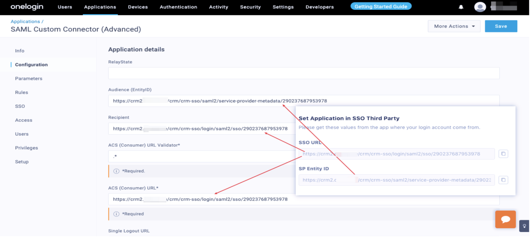
Task: Open the Developers menu
Action: pos(320,7)
